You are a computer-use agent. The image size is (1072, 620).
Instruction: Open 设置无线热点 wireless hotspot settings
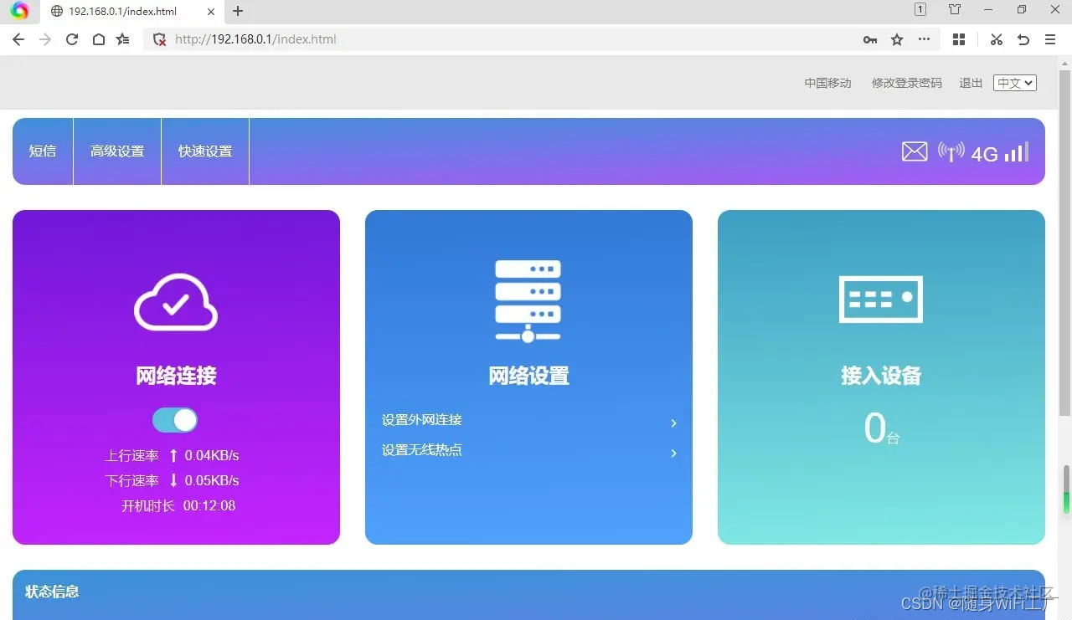point(422,450)
